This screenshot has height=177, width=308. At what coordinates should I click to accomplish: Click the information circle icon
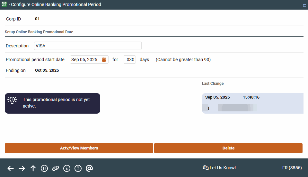(x=67, y=168)
